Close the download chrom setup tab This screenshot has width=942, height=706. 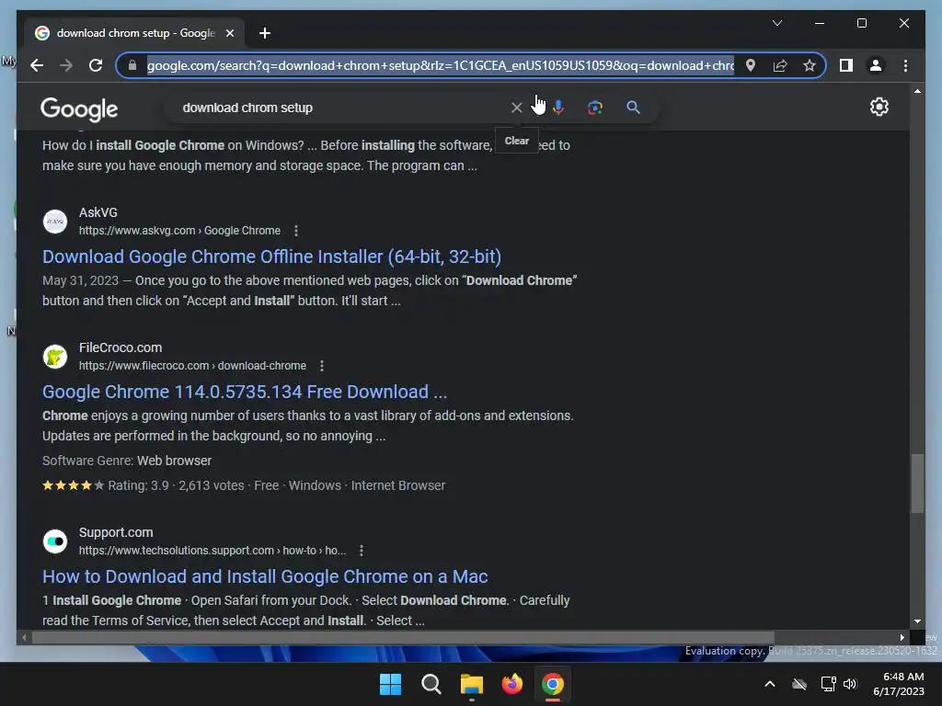(x=229, y=33)
